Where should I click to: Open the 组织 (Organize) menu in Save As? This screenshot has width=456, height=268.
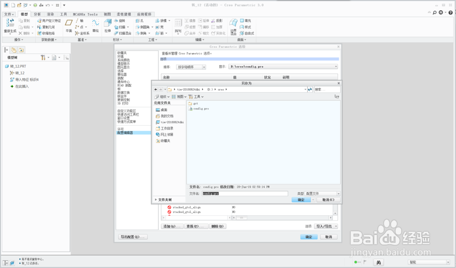click(162, 97)
